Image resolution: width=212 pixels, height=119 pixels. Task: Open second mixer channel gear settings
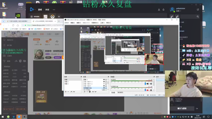(151, 90)
